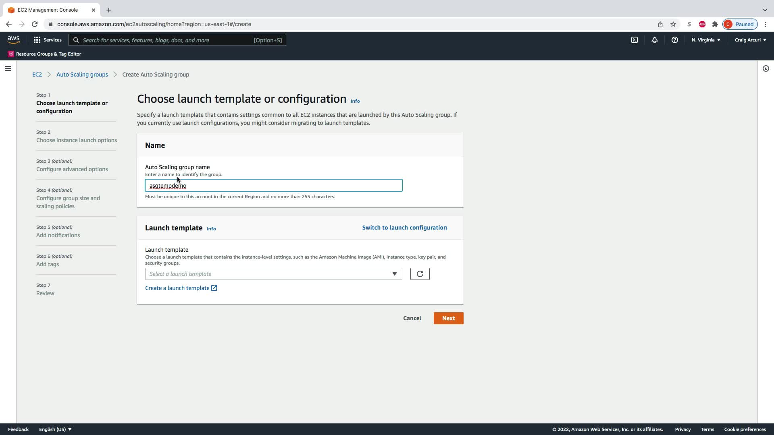This screenshot has height=435, width=774.
Task: Click the AWS logo home icon
Action: coord(13,40)
